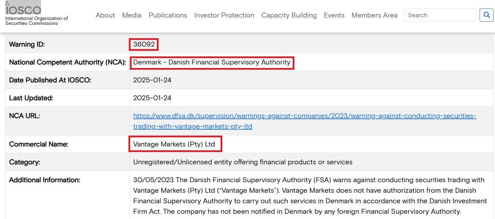Viewport: 495px width, 219px height.
Task: Open the Publications menu
Action: click(168, 15)
